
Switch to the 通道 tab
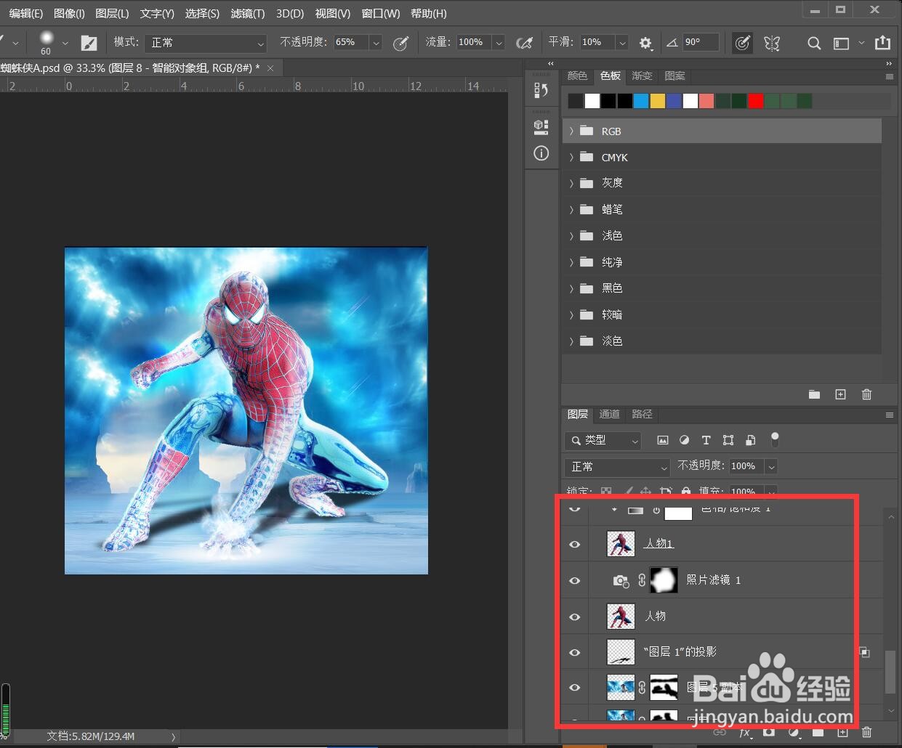609,414
